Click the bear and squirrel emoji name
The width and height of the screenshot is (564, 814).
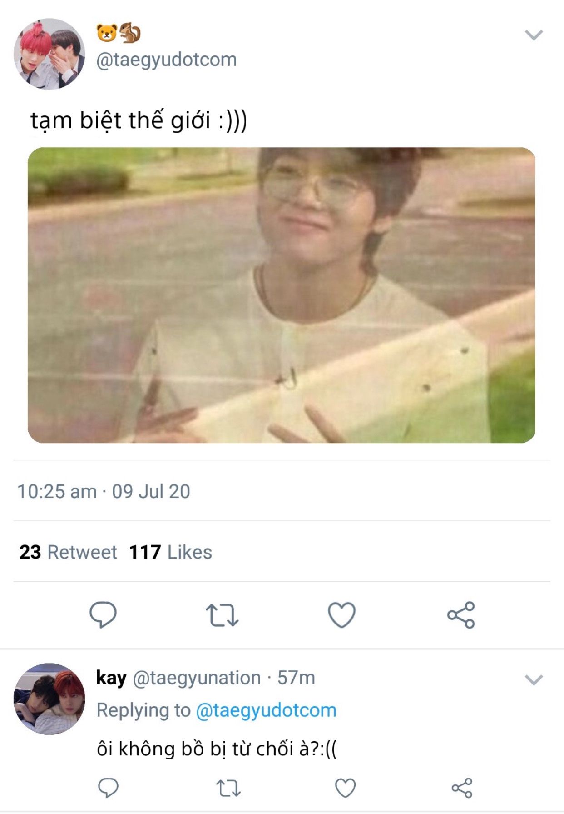click(x=119, y=33)
